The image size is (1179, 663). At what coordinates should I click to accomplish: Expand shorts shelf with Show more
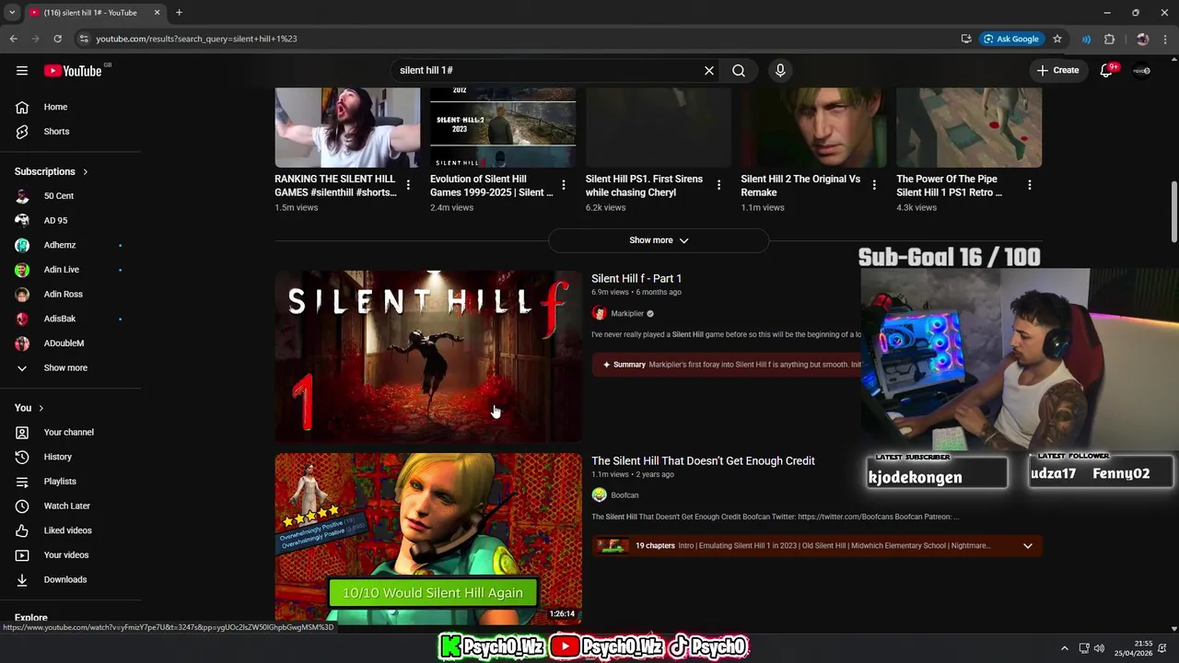pos(659,240)
